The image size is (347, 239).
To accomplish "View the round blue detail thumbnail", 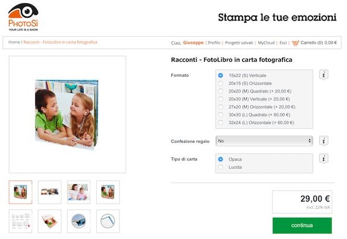I will [79, 221].
